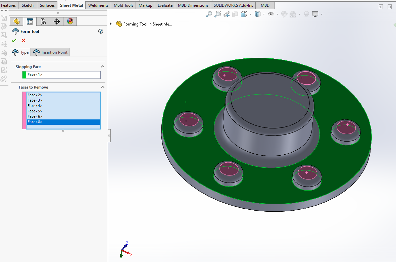
Task: Open the Display Style dropdown arrow
Action: (x=264, y=14)
